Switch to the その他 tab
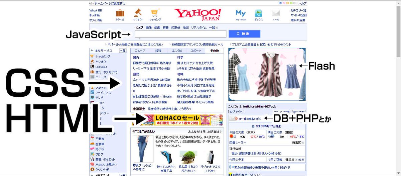401x176 pixels. [215, 51]
